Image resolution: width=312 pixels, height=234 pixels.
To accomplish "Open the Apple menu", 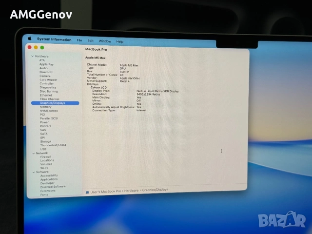I will click(x=30, y=39).
